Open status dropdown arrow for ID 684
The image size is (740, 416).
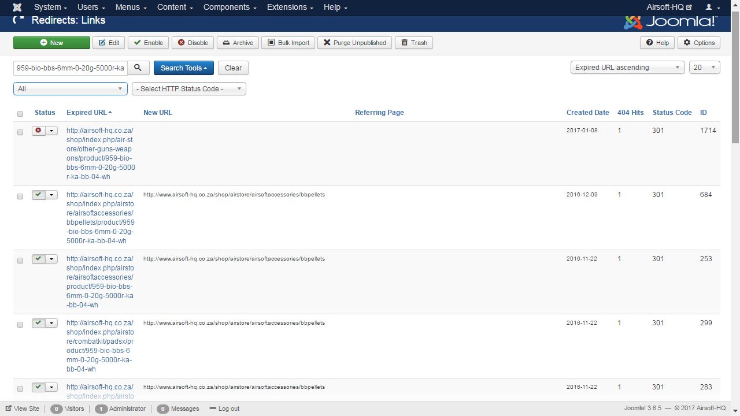51,195
